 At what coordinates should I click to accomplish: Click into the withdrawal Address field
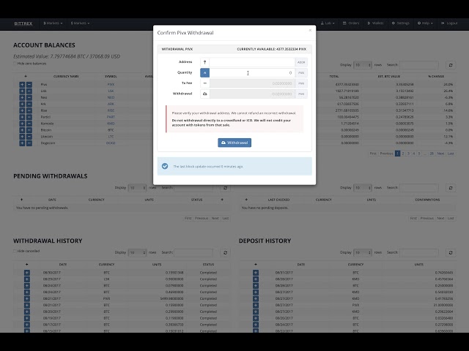pyautogui.click(x=252, y=62)
